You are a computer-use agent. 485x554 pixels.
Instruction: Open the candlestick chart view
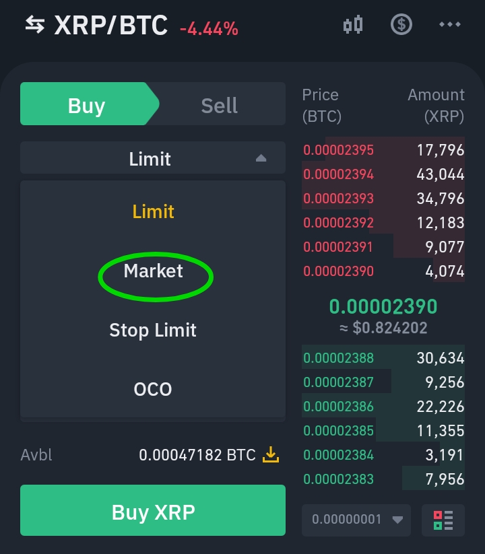point(353,25)
